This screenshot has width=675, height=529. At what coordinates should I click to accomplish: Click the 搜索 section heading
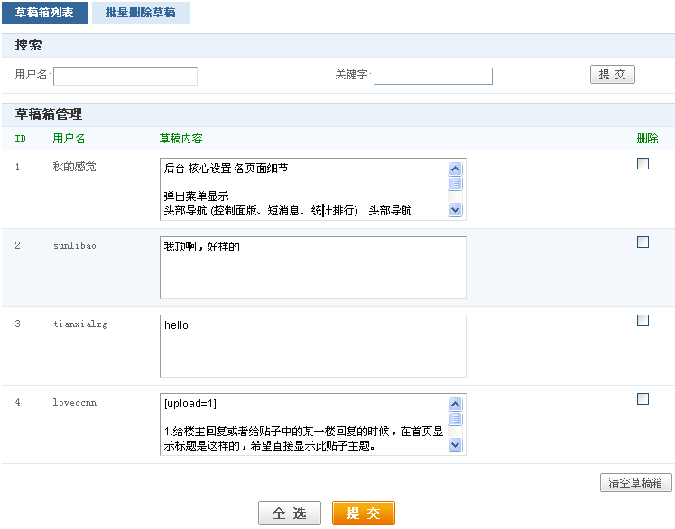coord(28,45)
